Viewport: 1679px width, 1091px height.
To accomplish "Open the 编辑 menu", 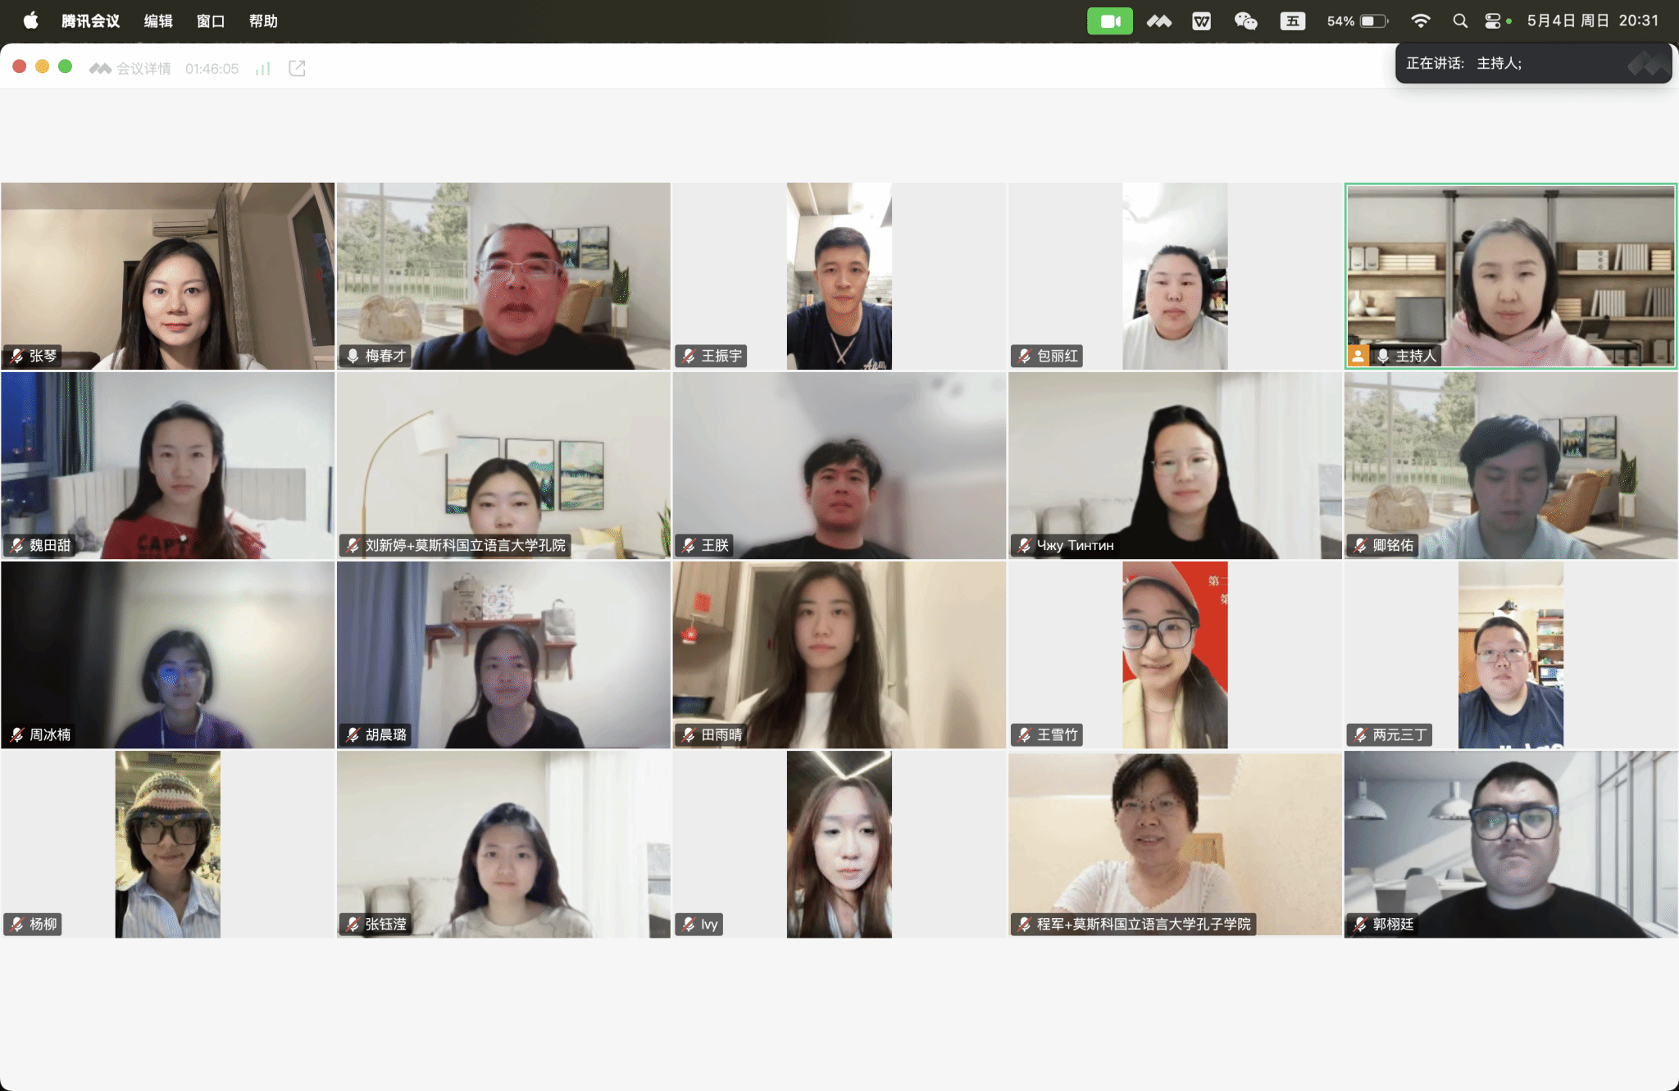I will (158, 20).
